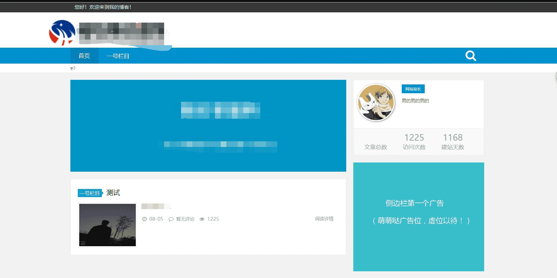Click the 访问次数 1225 statistic
The width and height of the screenshot is (557, 278).
tap(414, 142)
